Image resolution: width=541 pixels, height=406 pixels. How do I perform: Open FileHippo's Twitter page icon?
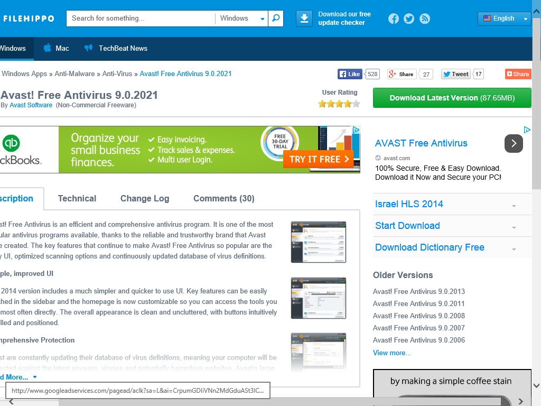pos(409,19)
